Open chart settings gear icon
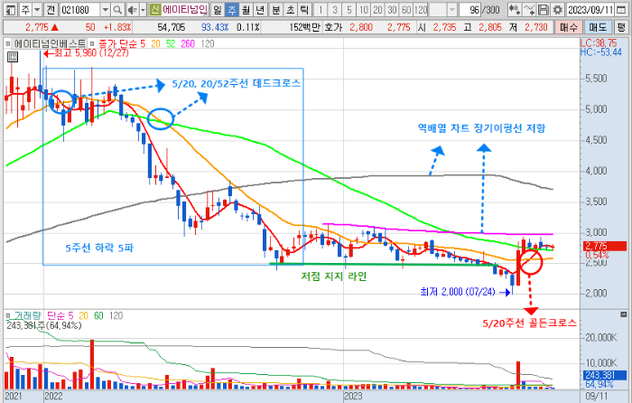 [x=557, y=9]
